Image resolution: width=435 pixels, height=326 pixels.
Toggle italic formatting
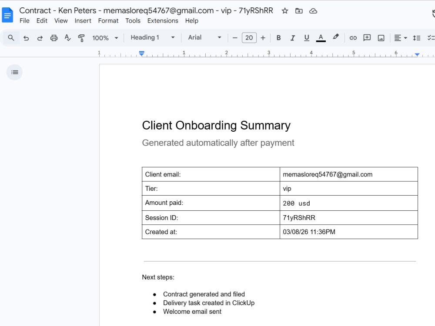(292, 38)
